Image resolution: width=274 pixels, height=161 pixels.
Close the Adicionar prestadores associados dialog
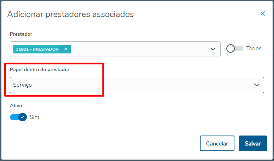point(263,14)
